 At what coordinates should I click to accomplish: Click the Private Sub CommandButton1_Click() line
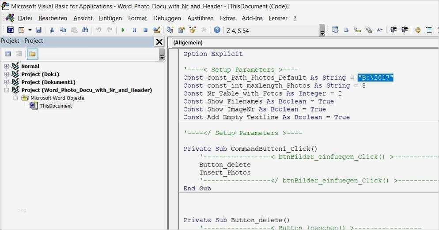coord(250,149)
